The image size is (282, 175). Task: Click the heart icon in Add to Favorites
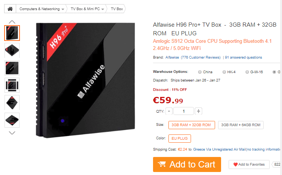click(235, 164)
